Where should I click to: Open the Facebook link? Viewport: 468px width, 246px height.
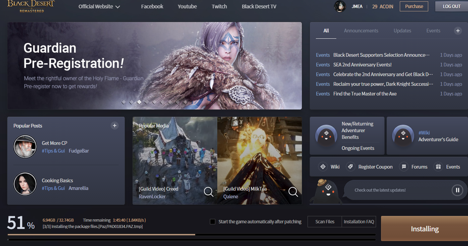tap(152, 7)
